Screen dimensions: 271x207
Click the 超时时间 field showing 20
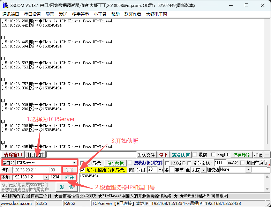152,169
